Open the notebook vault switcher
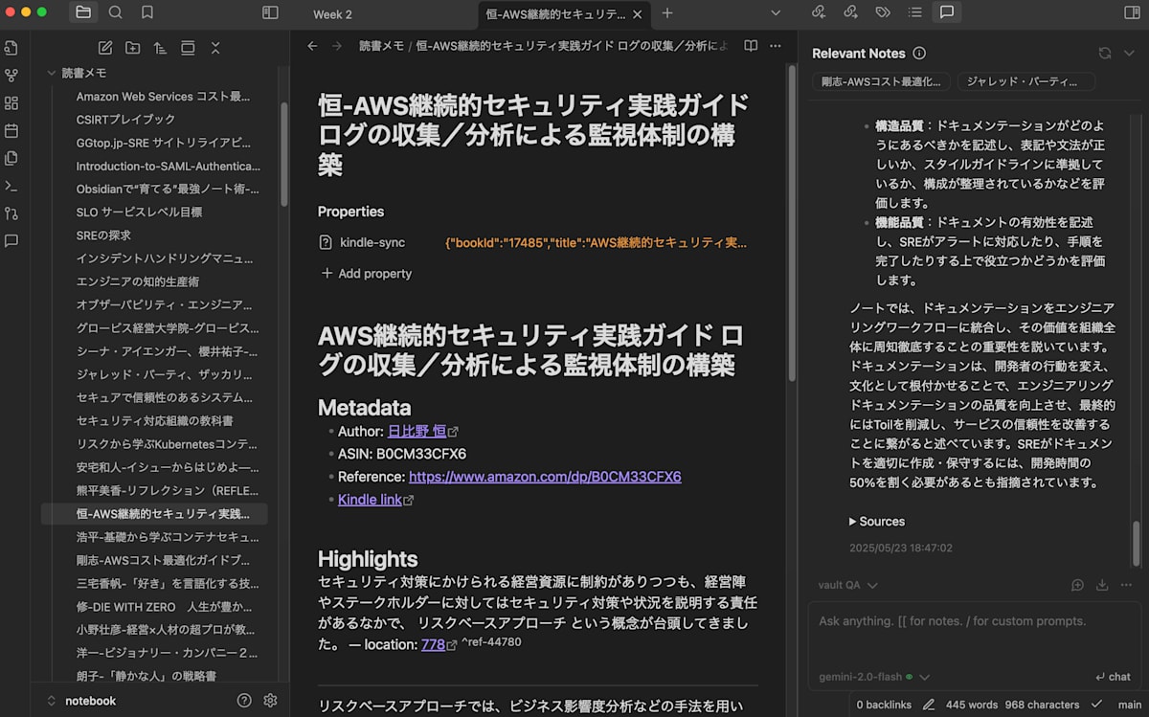Screen dimensions: 1149x717 click(81, 701)
